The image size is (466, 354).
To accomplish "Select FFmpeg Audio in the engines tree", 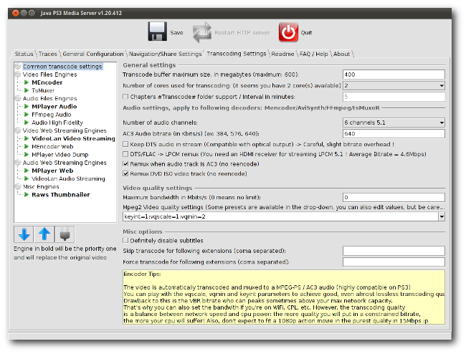I will (52, 115).
